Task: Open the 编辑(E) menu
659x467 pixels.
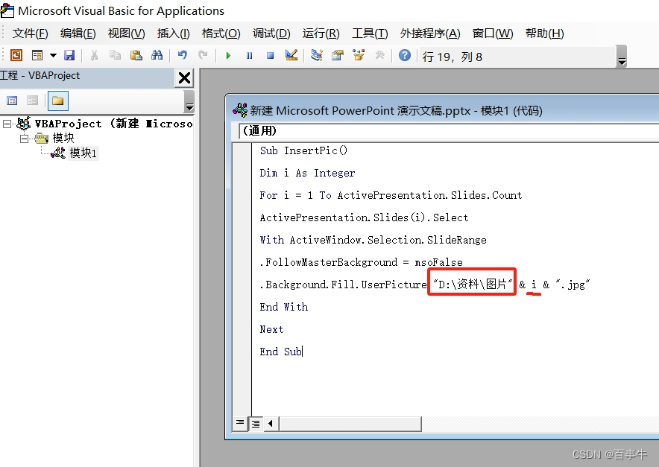Action: tap(78, 34)
